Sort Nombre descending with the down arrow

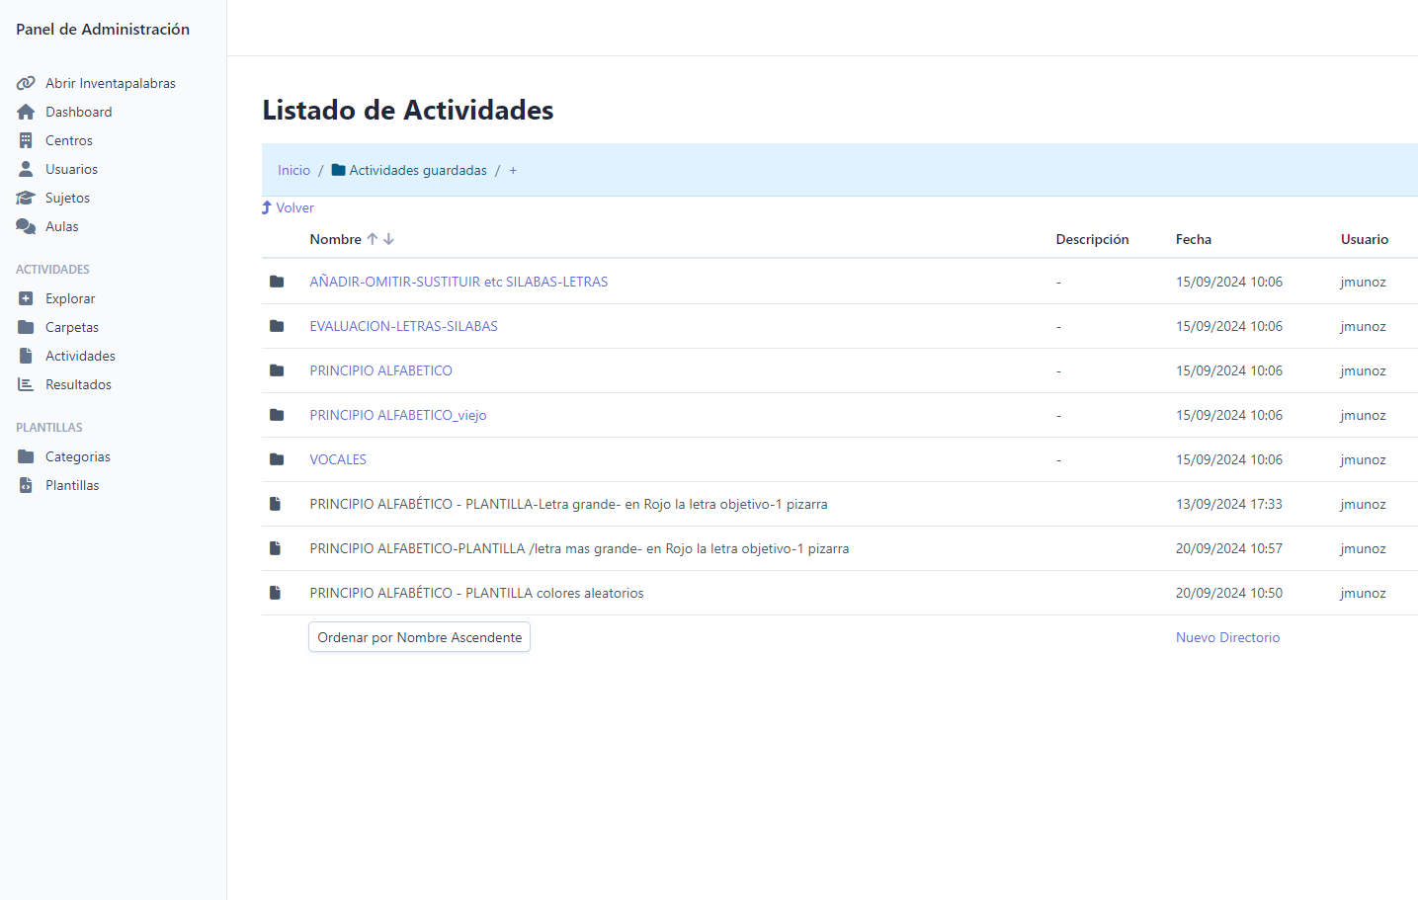pyautogui.click(x=388, y=239)
